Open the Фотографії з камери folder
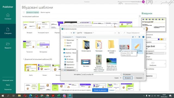This screenshot has height=98, width=174. (111, 47)
